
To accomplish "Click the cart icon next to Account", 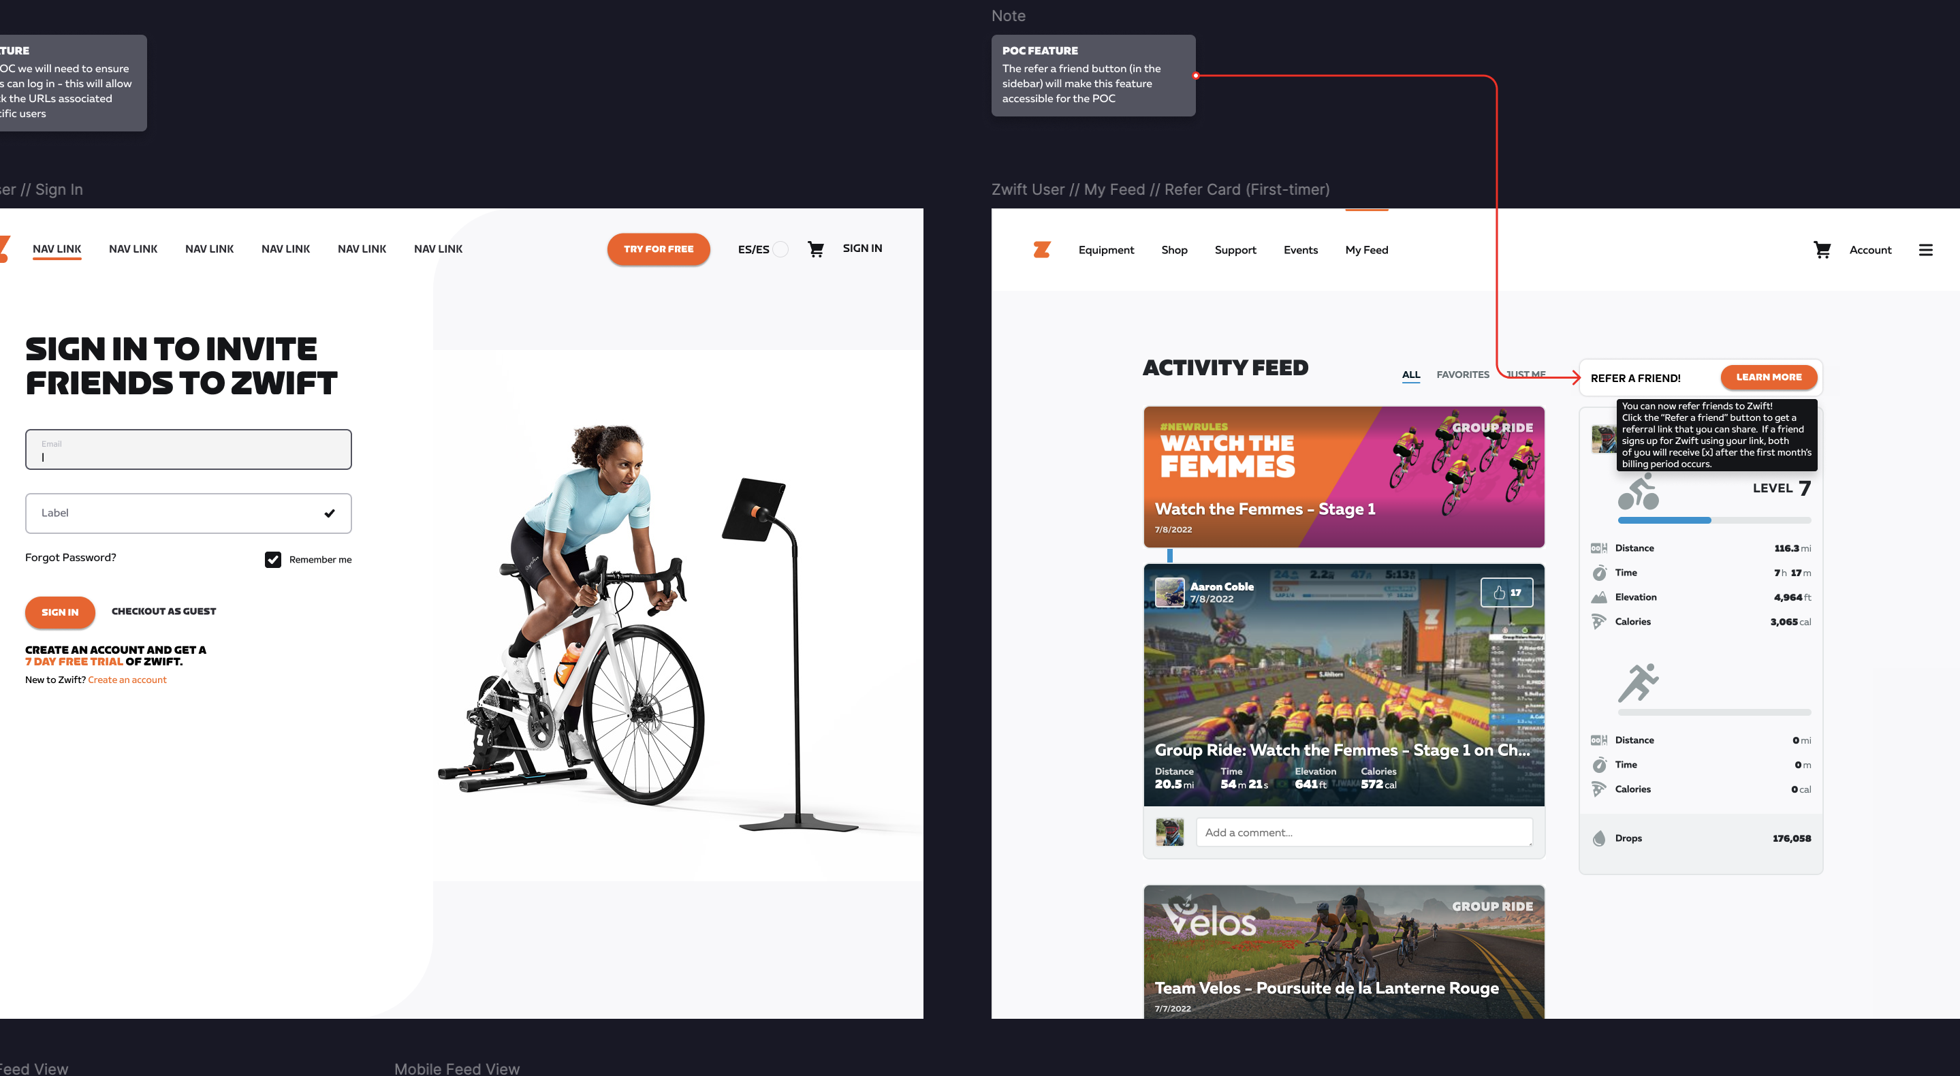I will pyautogui.click(x=1822, y=250).
